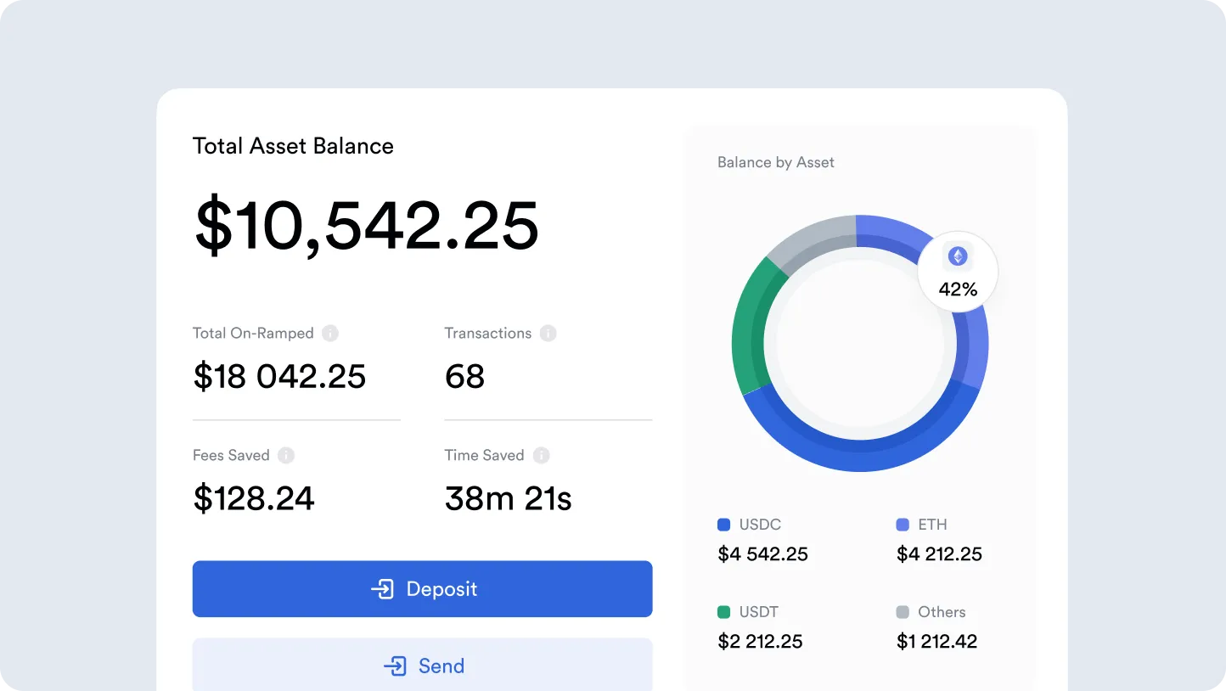1226x691 pixels.
Task: Click the deposit arrow icon on the Deposit button
Action: click(382, 588)
